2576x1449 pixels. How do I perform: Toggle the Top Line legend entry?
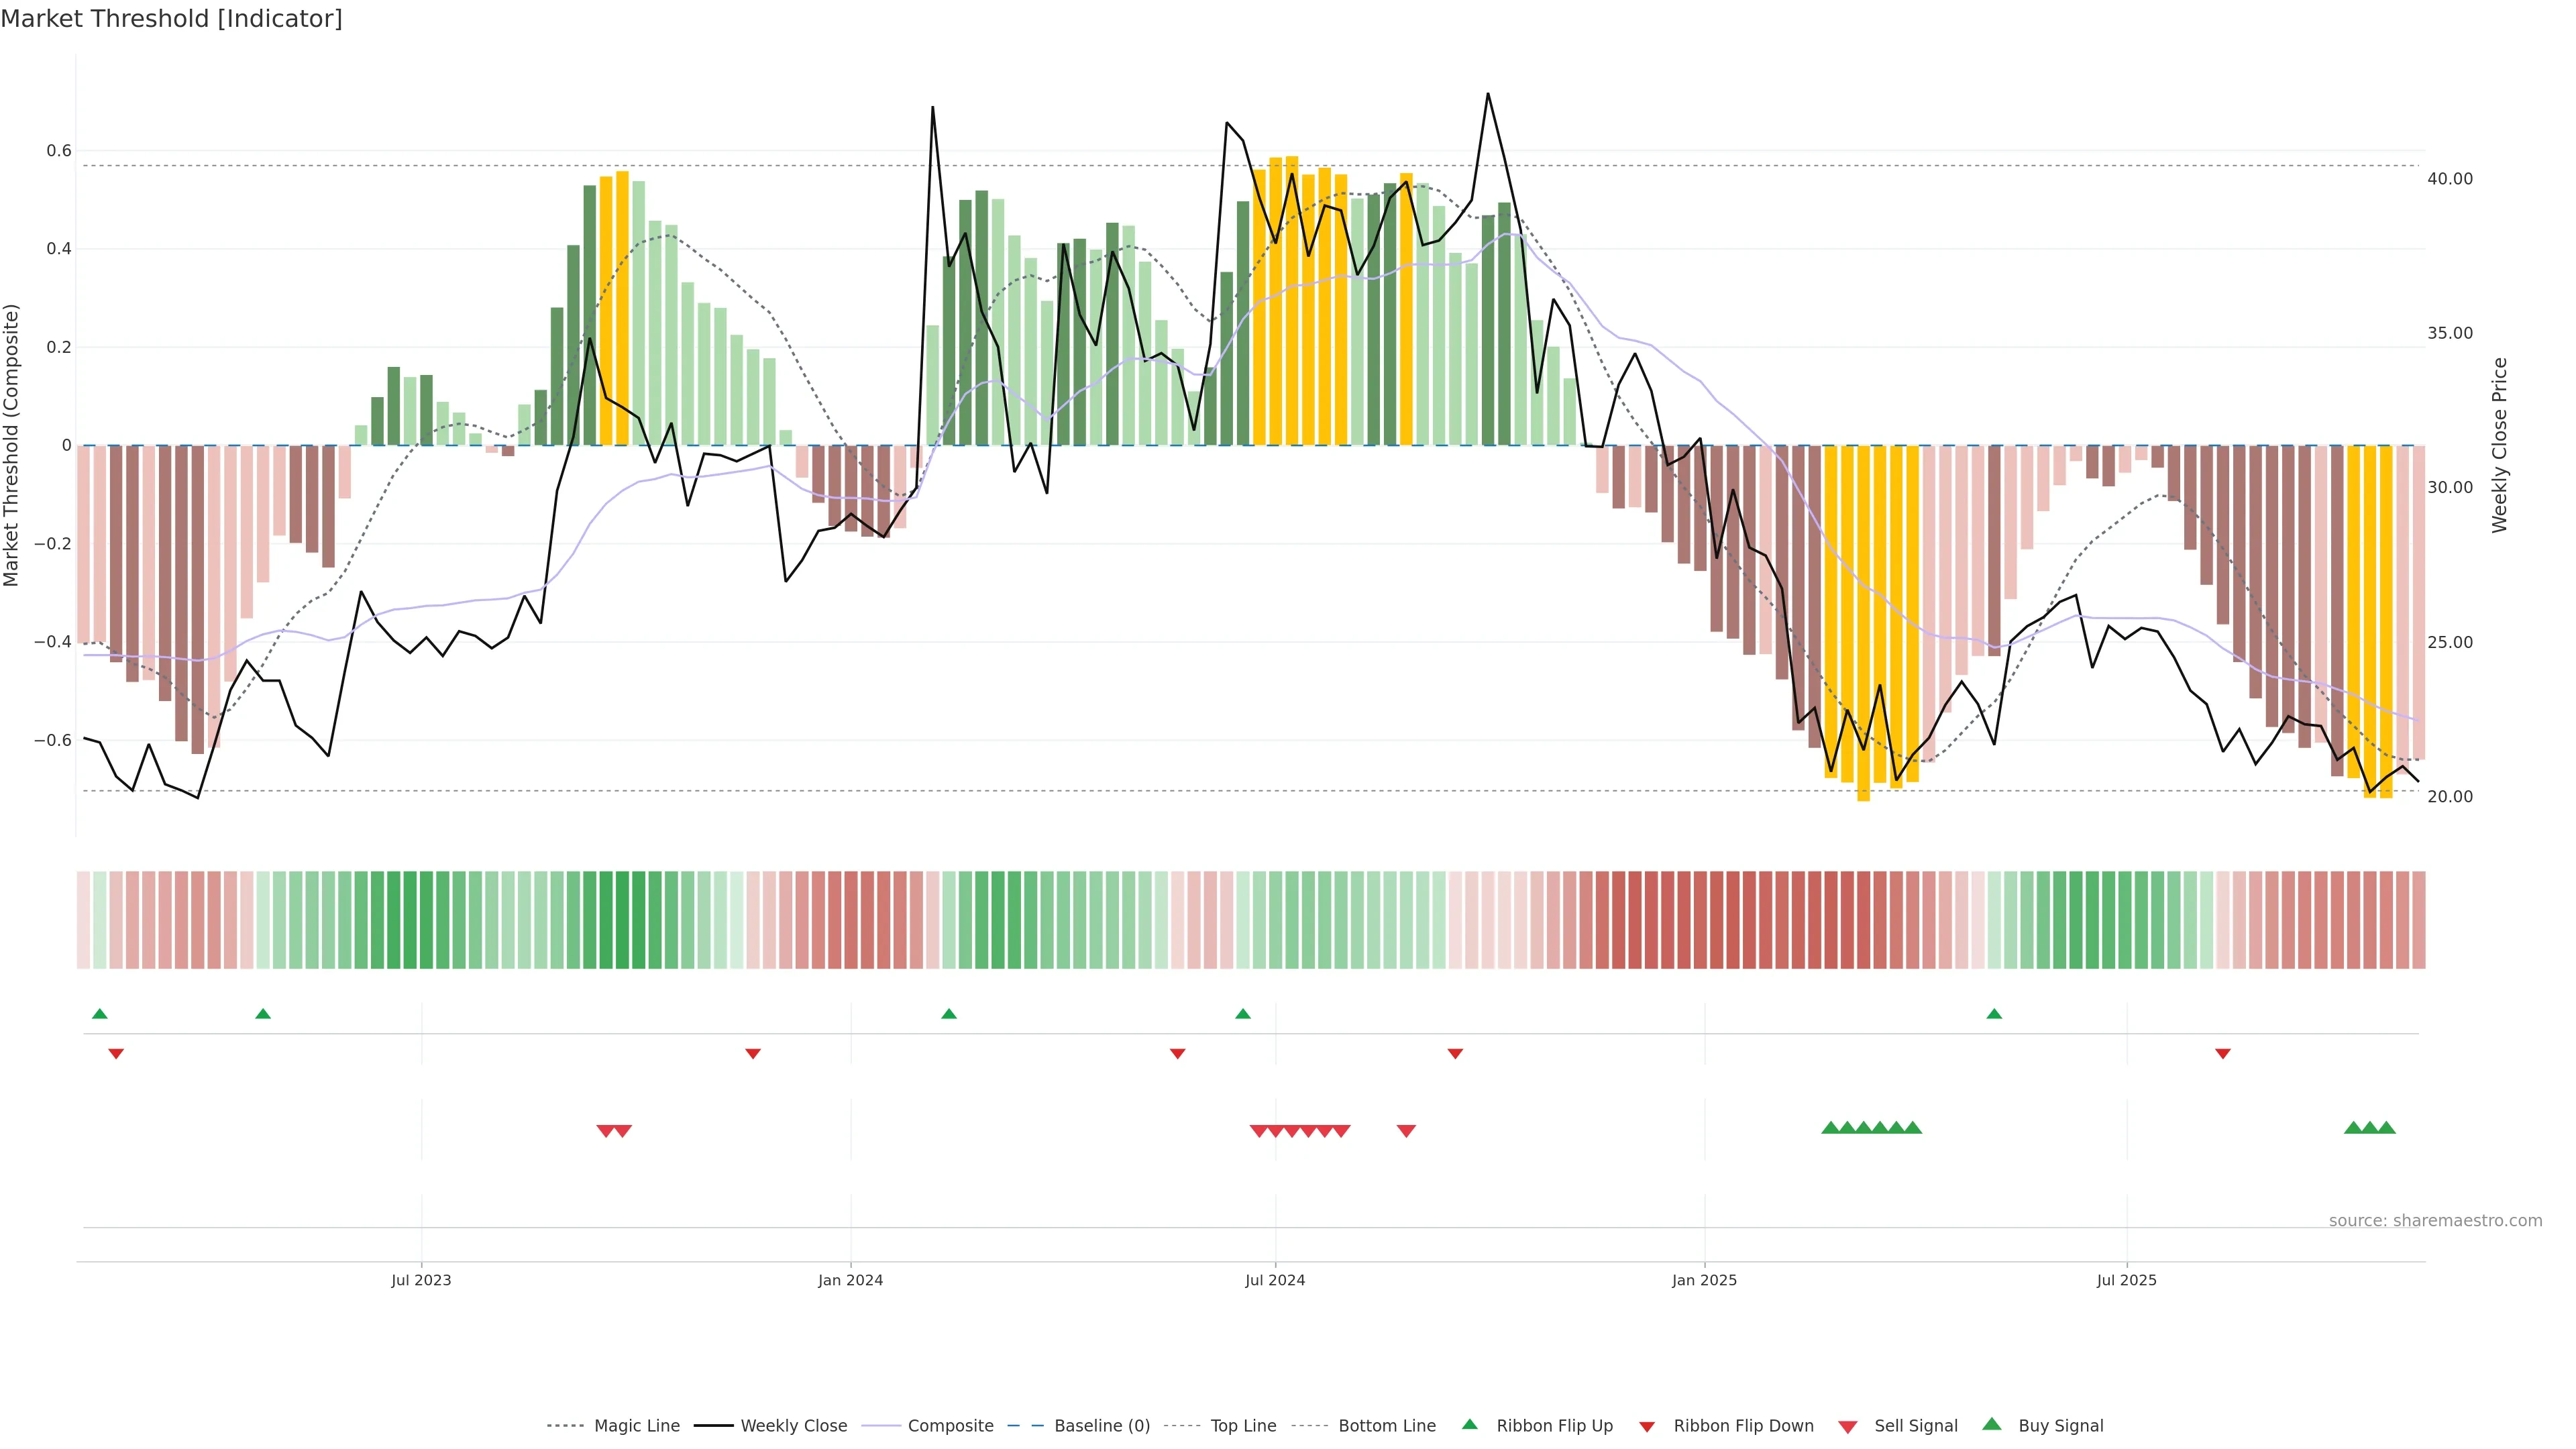pos(1243,1426)
